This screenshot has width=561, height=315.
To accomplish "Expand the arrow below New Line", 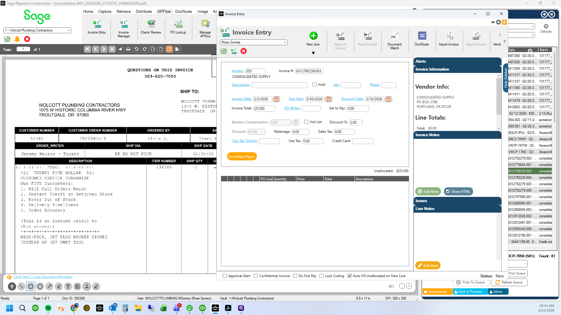I will (x=313, y=53).
